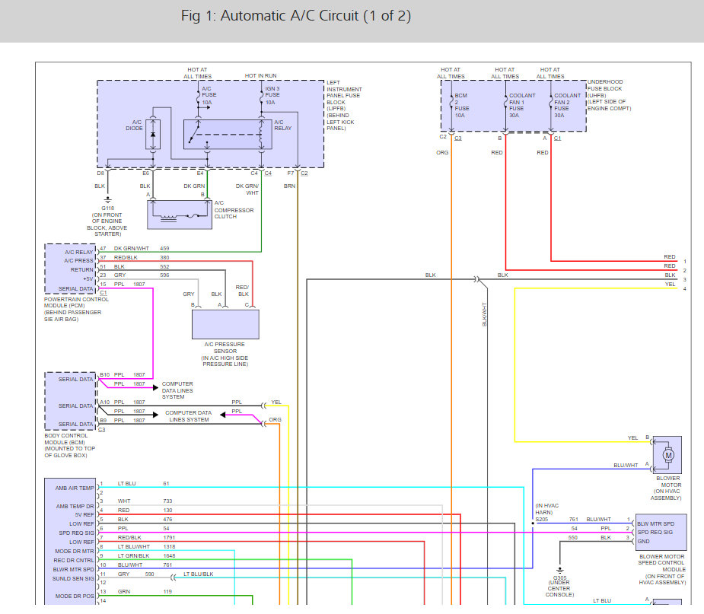Click the 'DK GRN' wire label below E4
The height and width of the screenshot is (614, 704).
pos(194,186)
